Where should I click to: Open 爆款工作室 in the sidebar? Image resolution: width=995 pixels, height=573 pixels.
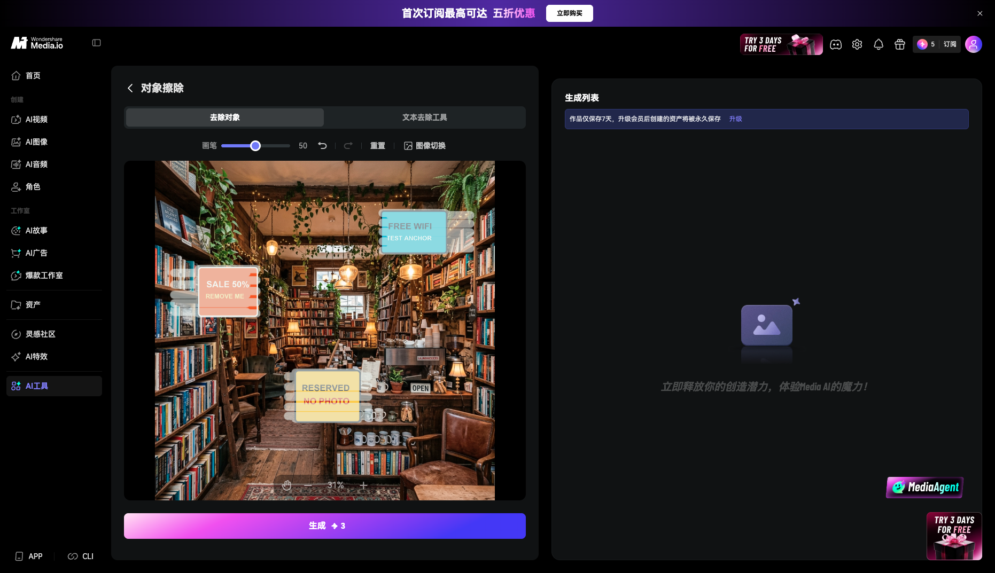pos(54,276)
